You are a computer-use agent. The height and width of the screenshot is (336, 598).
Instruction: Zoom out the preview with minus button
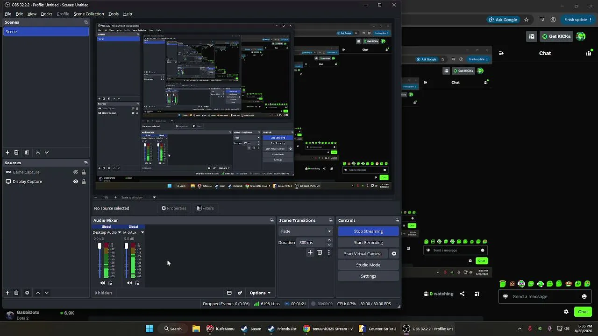96,197
